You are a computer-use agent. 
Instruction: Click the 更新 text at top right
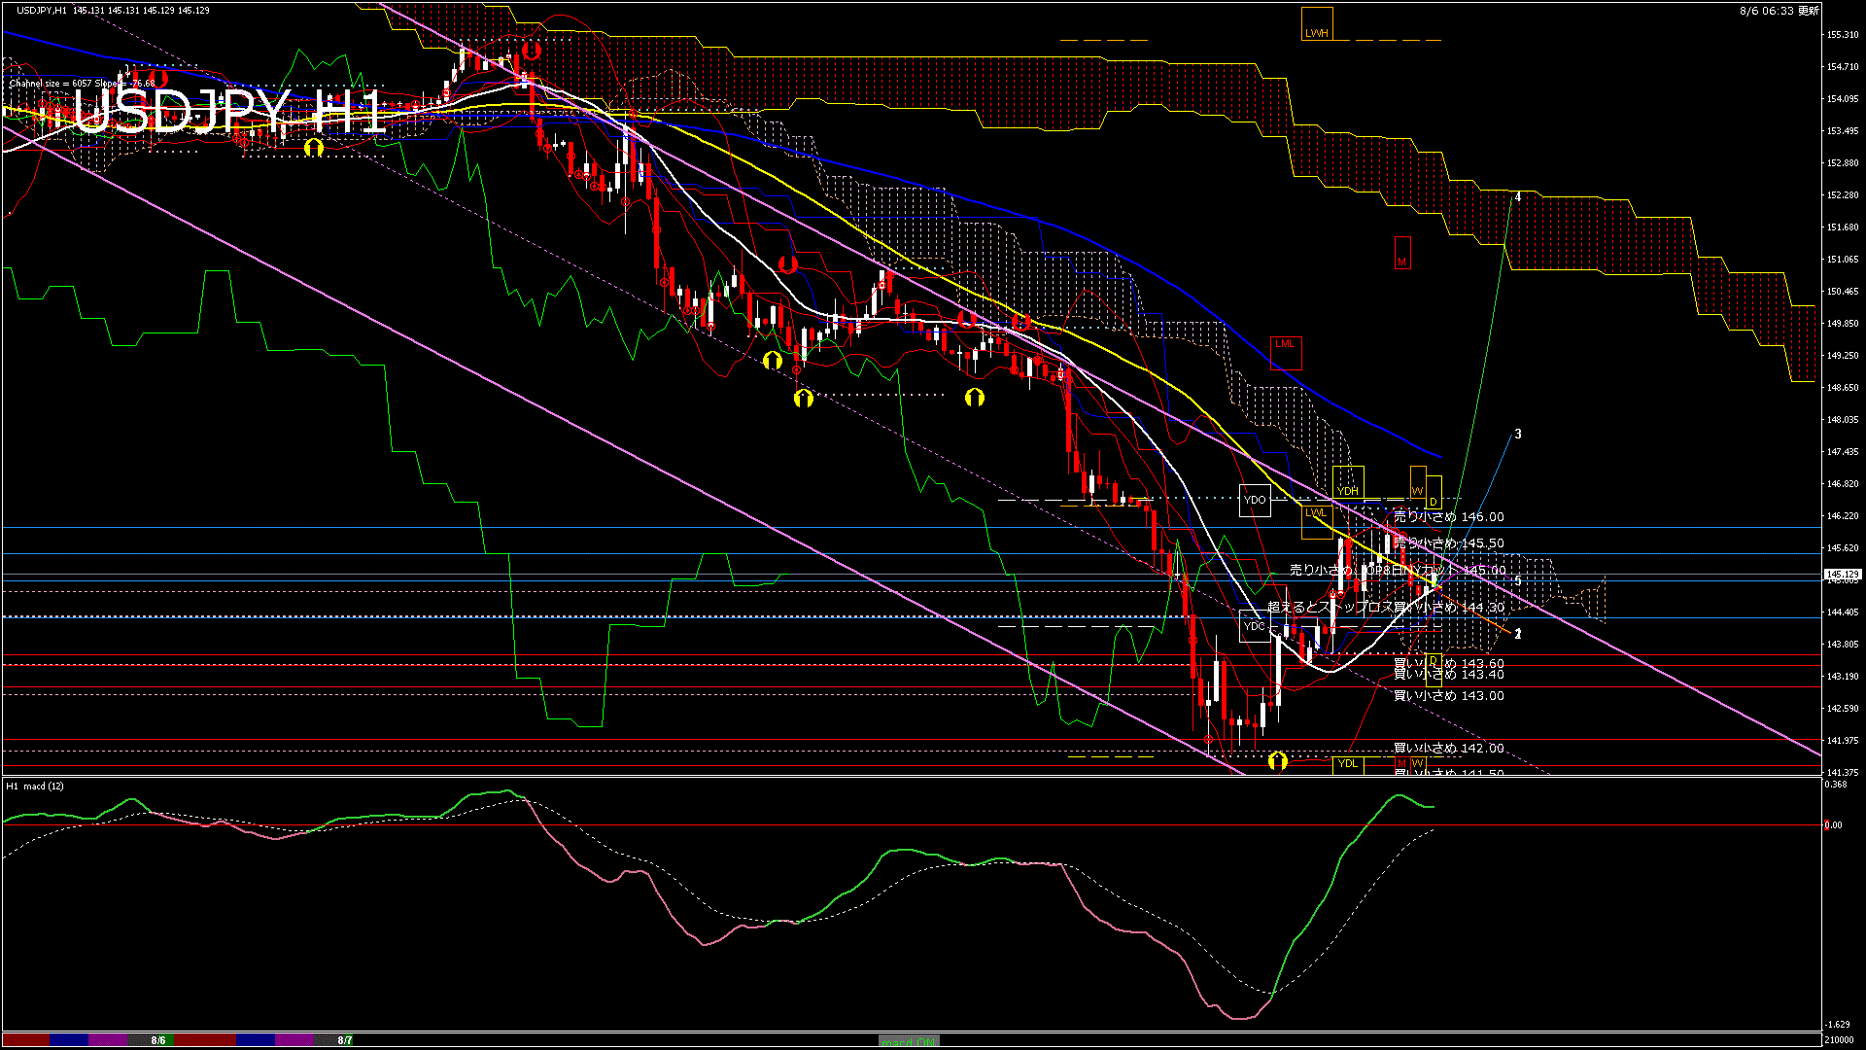pyautogui.click(x=1808, y=11)
